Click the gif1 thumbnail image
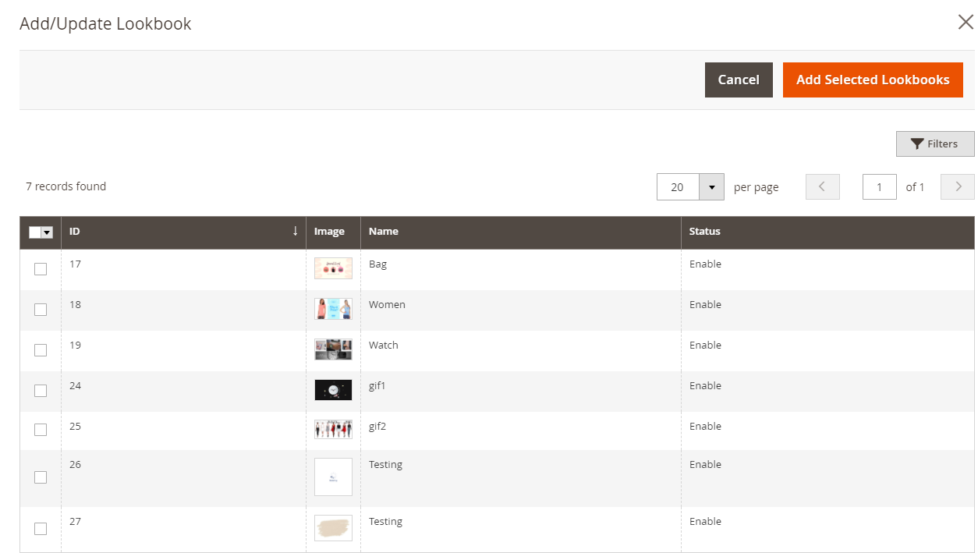Viewport: 978px width, 553px height. 333,390
